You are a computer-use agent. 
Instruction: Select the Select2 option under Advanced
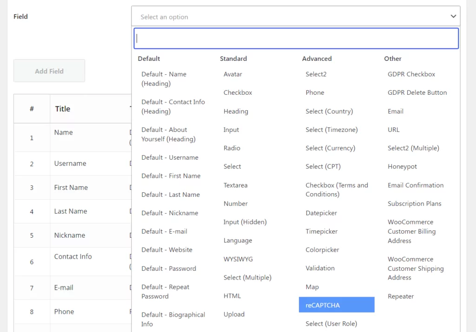[316, 74]
